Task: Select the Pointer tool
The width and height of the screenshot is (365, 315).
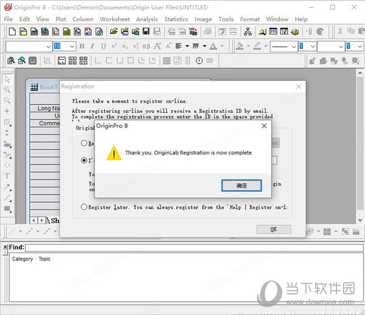Action: (x=7, y=80)
